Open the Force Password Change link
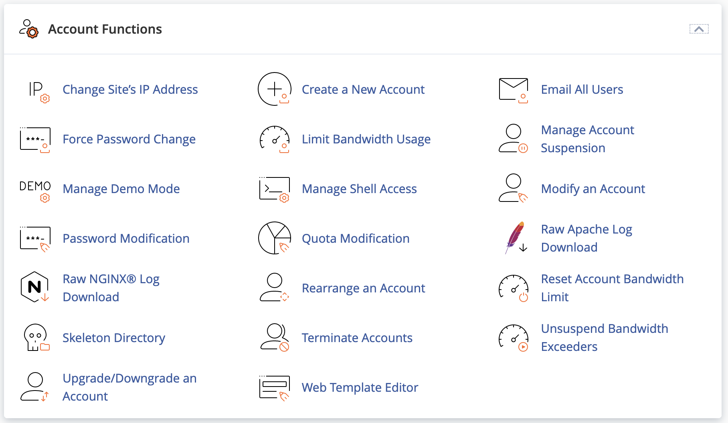The width and height of the screenshot is (728, 423). coord(129,139)
